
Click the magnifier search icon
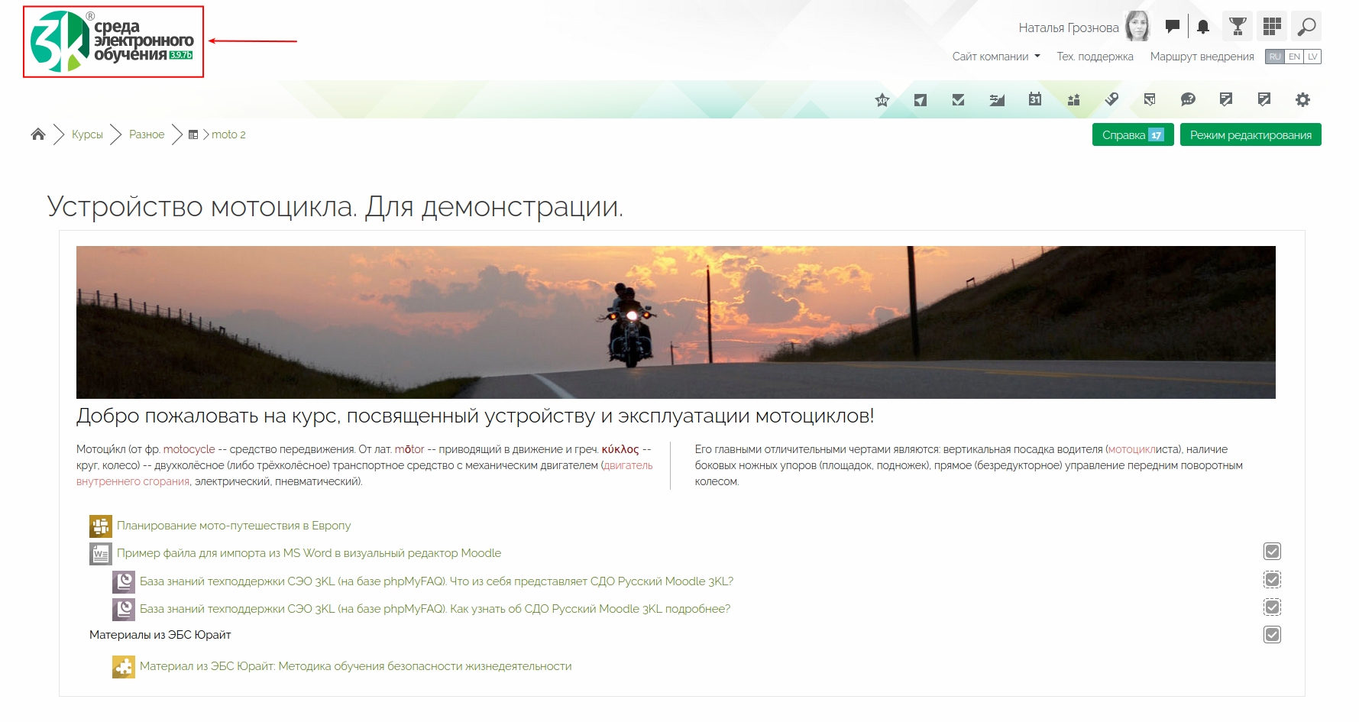[x=1306, y=27]
